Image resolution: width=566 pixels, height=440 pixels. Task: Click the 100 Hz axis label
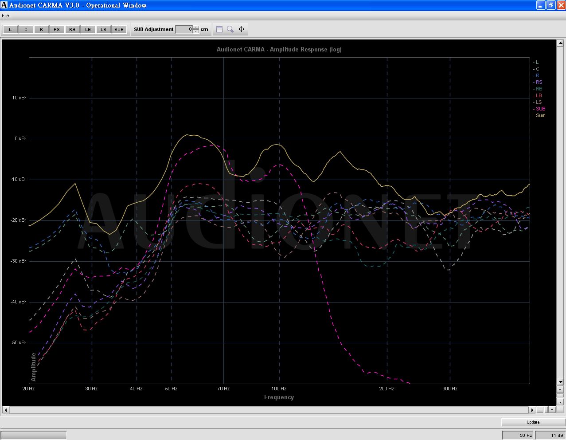pyautogui.click(x=279, y=389)
